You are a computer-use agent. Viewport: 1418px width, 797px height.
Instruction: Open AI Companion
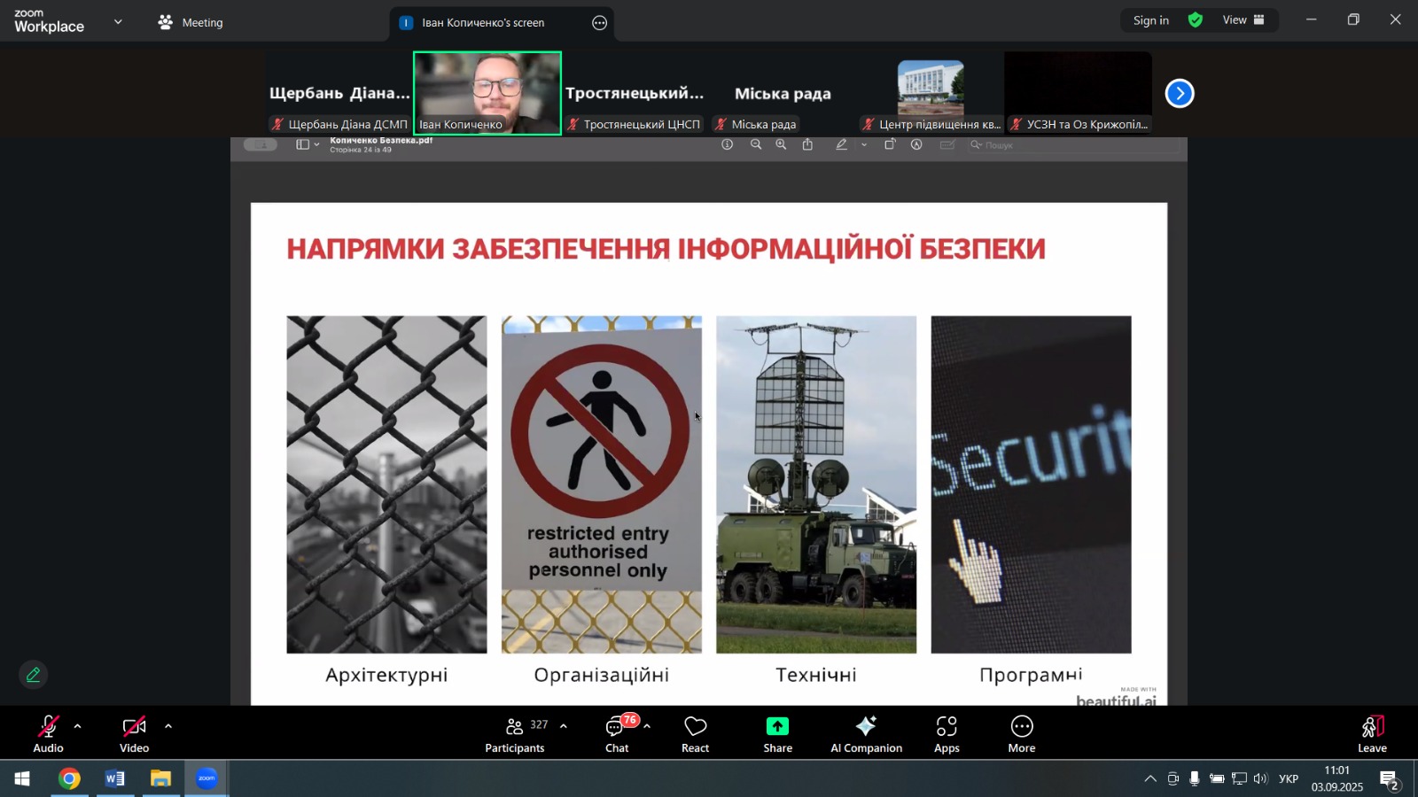(866, 734)
